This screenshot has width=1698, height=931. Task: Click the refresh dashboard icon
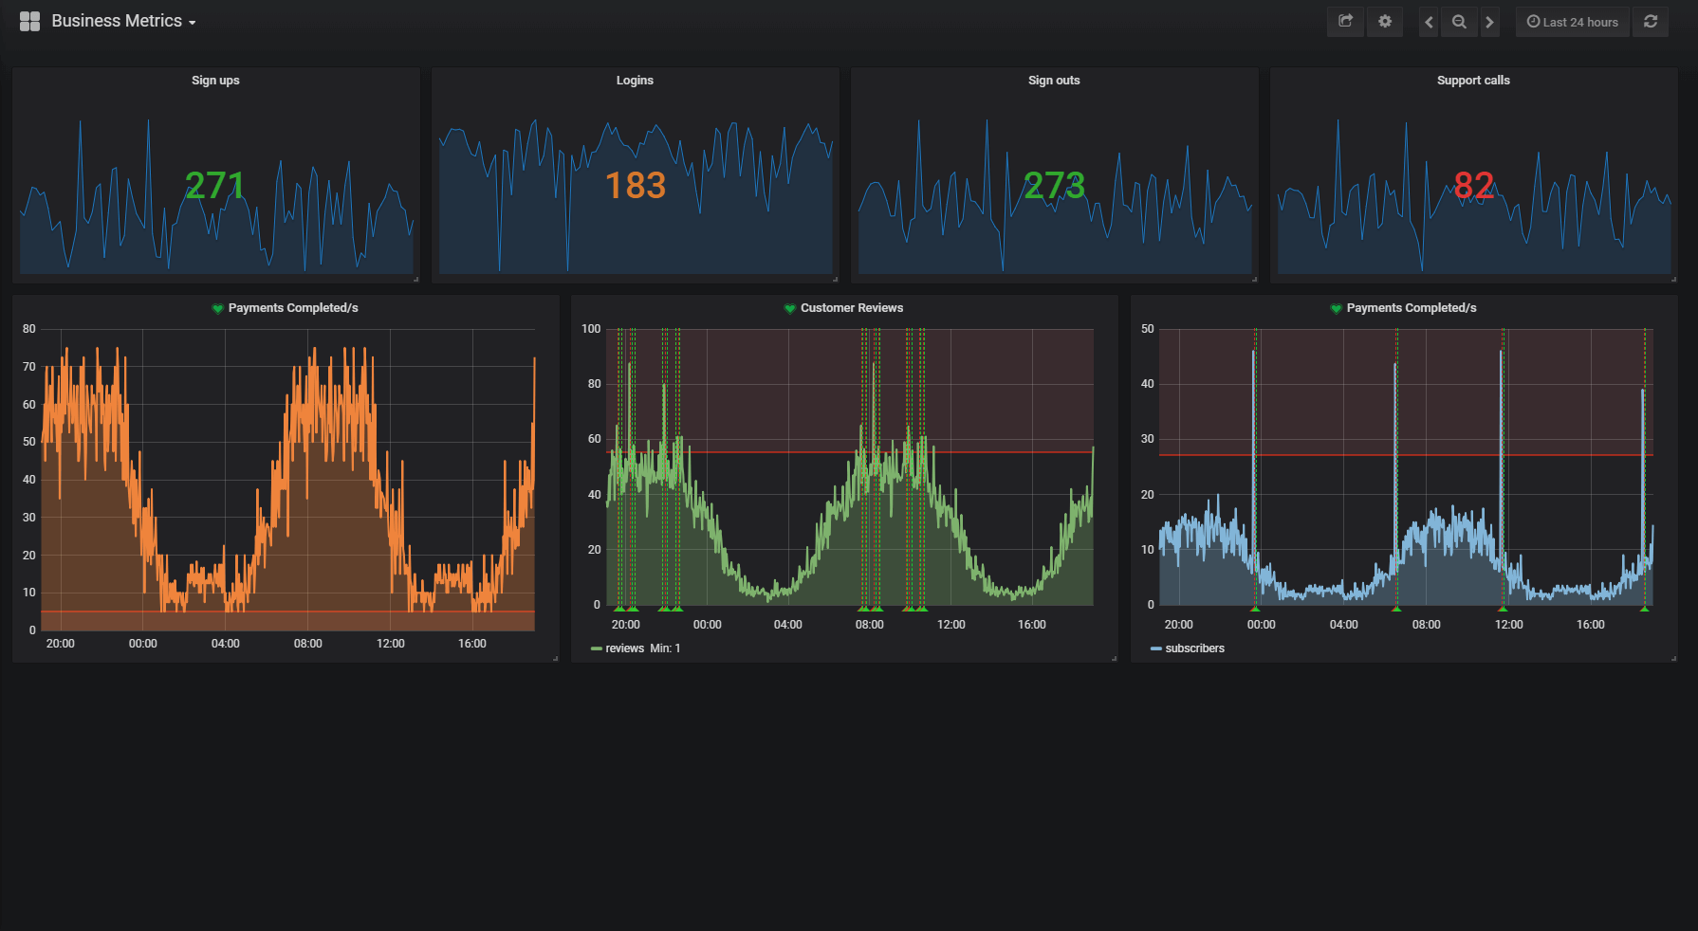pos(1651,22)
